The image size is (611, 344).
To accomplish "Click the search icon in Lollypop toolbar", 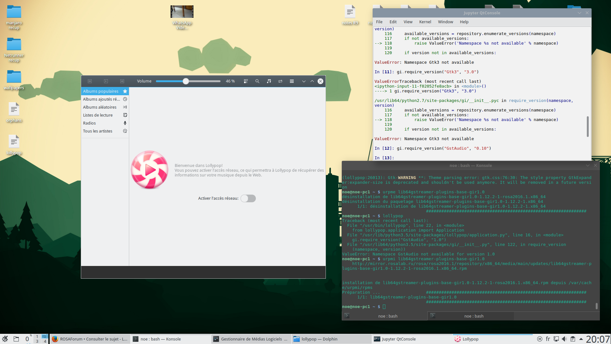I will (257, 81).
